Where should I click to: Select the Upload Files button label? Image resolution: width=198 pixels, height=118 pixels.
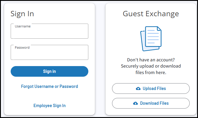pos(154,88)
